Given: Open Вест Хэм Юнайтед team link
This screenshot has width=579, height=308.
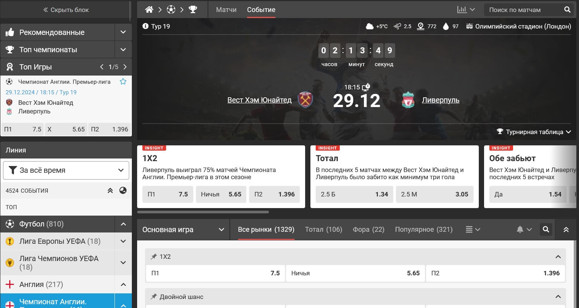Looking at the screenshot, I should (260, 100).
